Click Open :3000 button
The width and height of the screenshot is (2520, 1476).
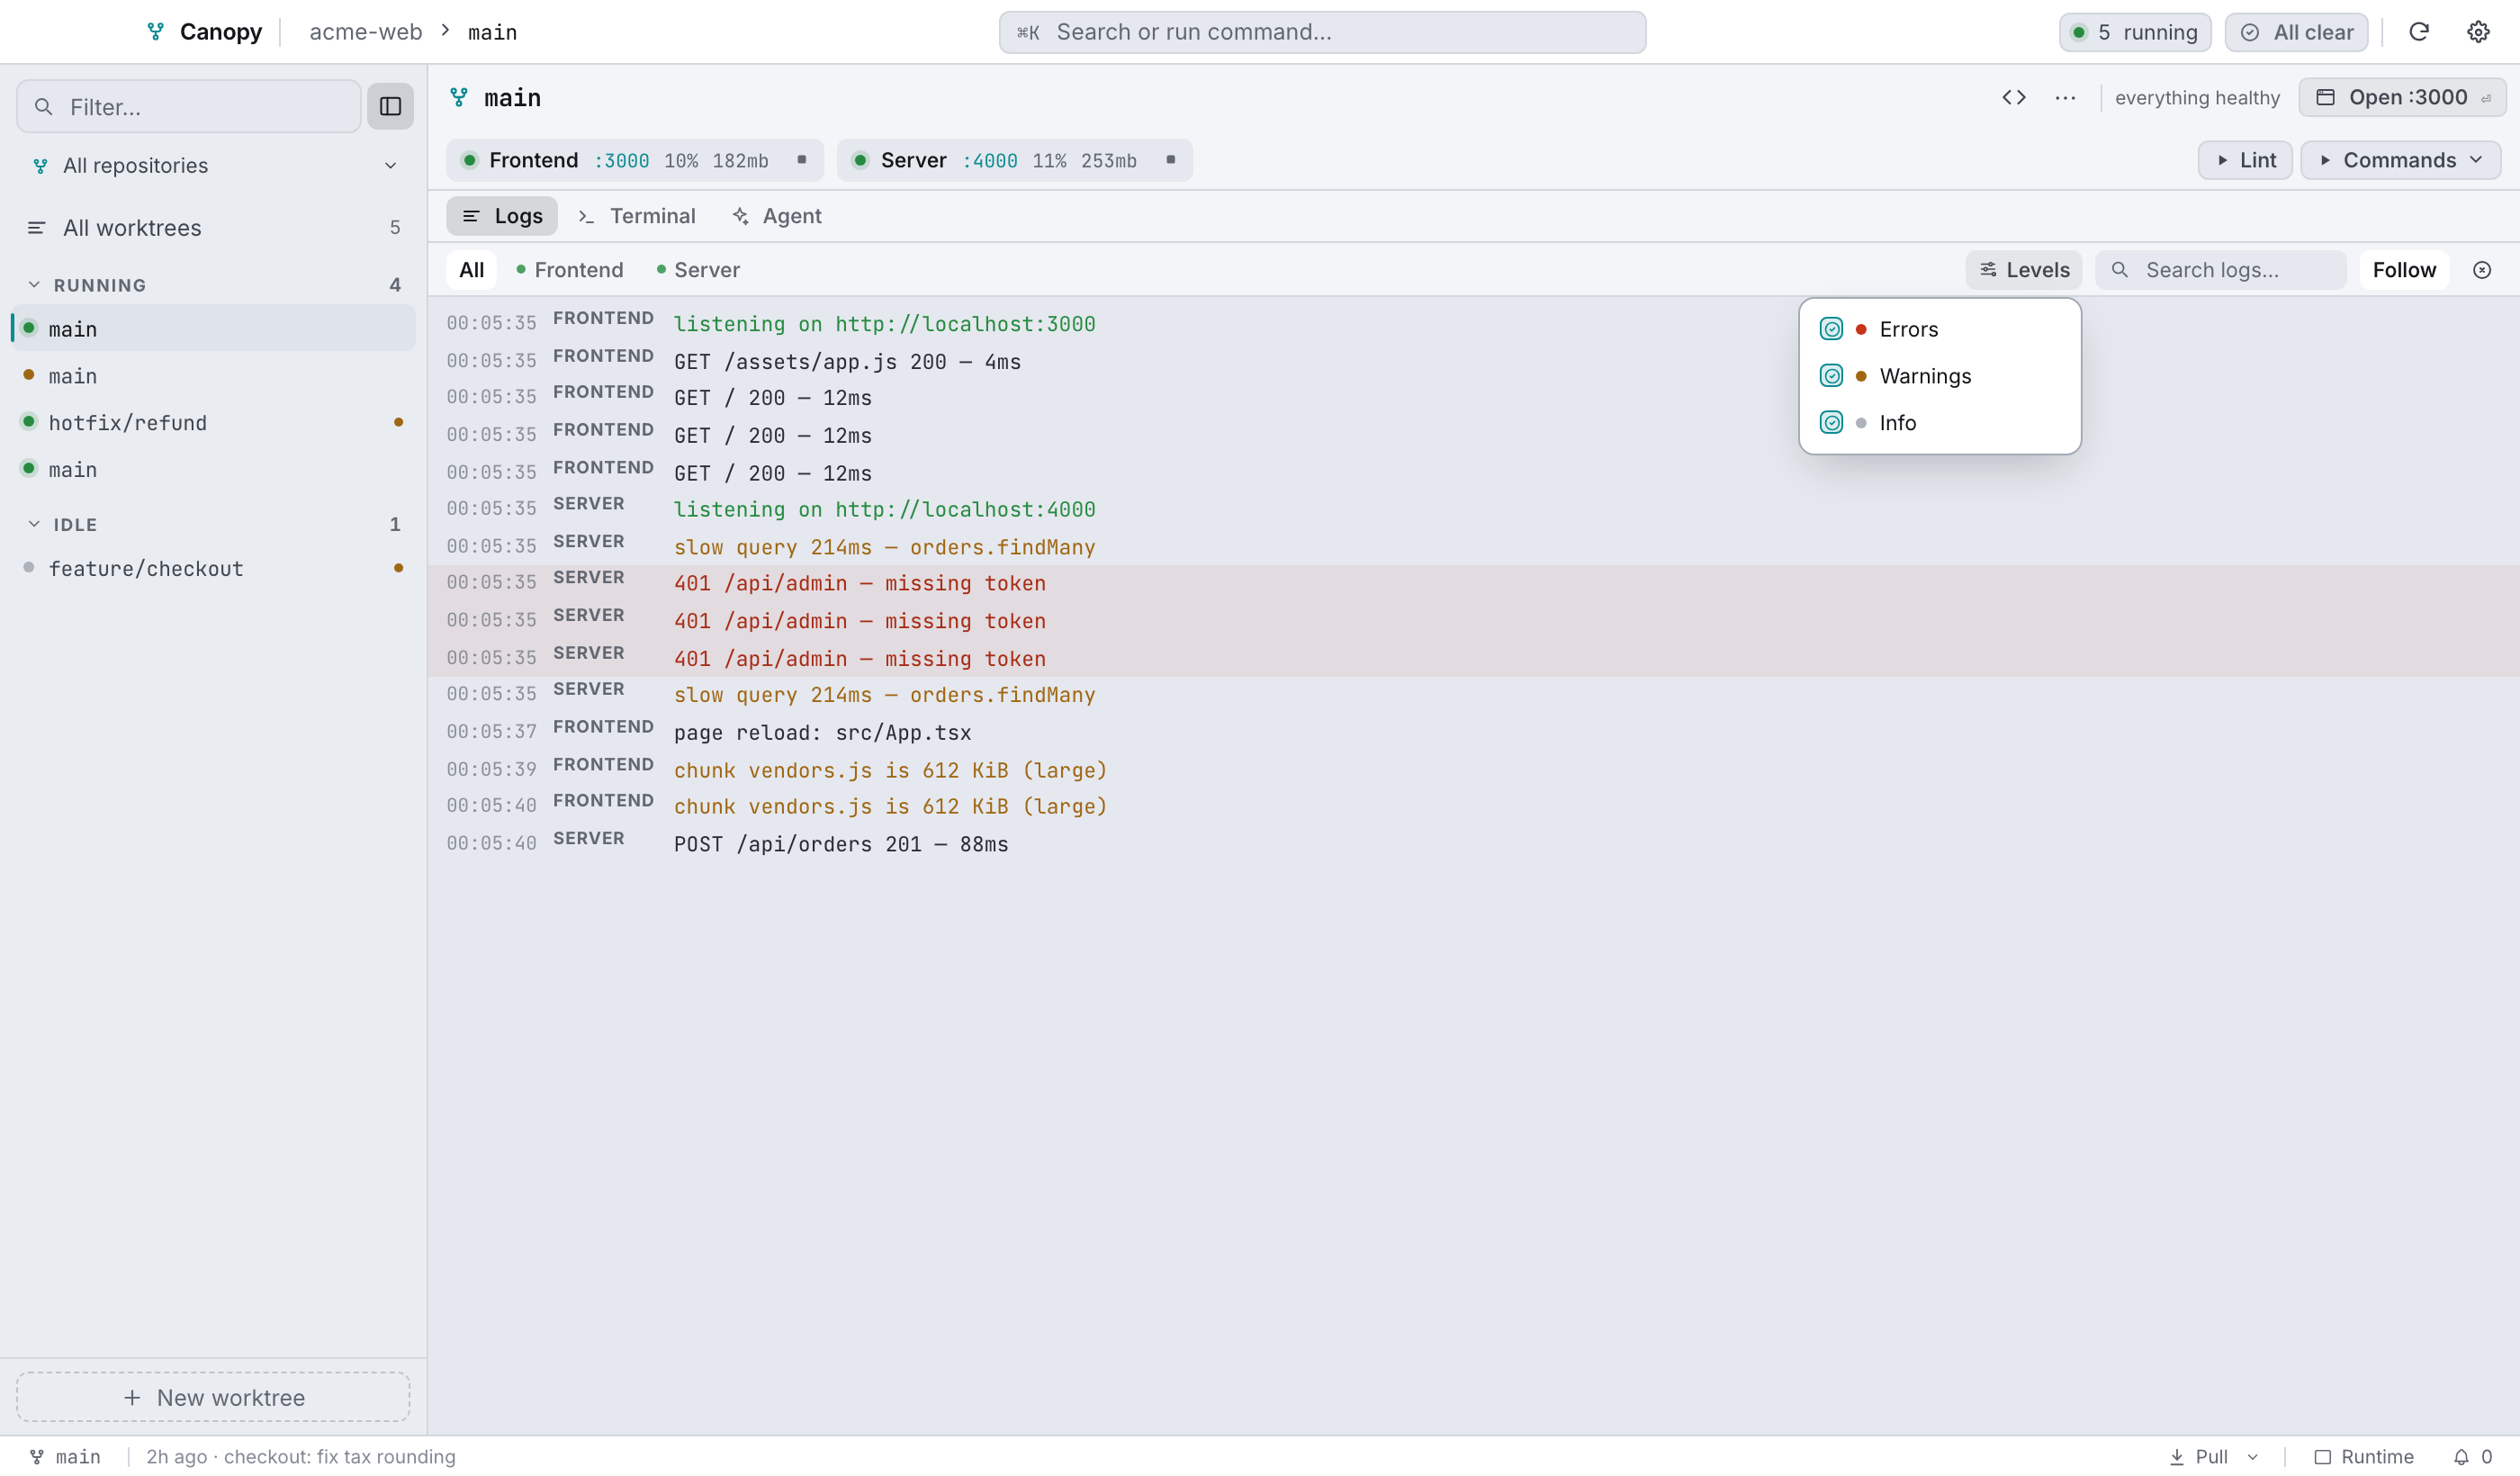(x=2402, y=97)
